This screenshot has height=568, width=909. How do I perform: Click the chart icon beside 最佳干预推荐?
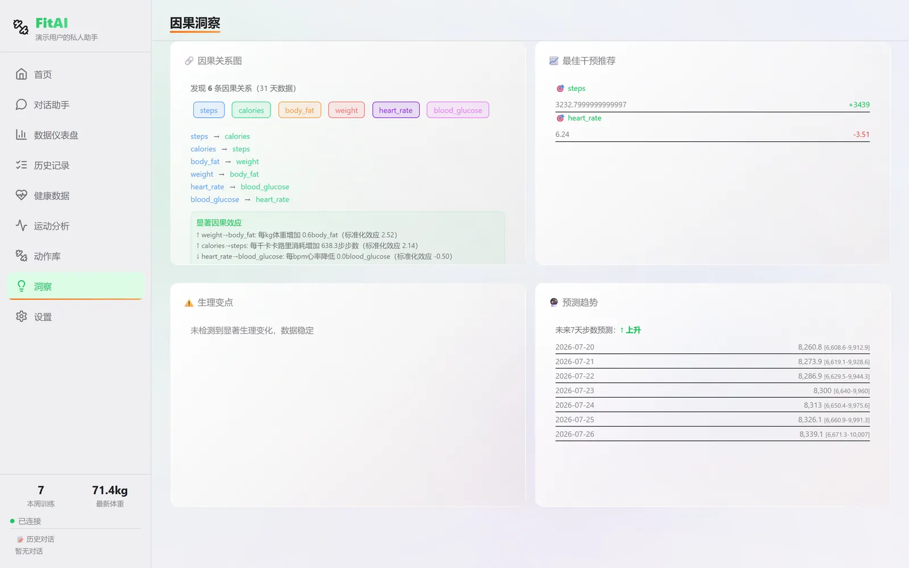[x=554, y=61]
